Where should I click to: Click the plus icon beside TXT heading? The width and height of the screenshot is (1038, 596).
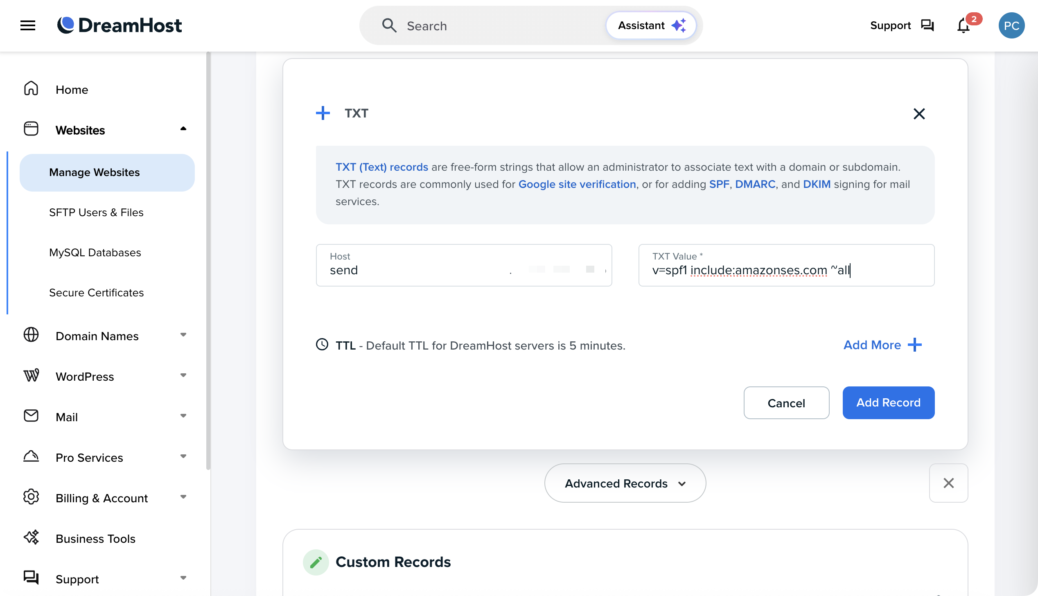point(323,113)
